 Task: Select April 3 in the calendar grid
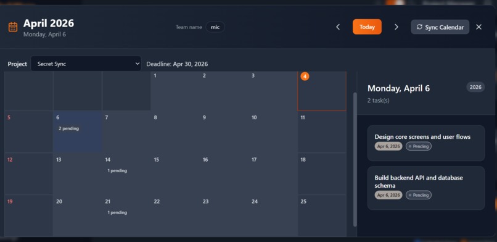273,91
